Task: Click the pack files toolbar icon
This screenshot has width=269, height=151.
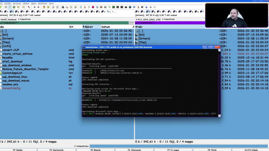Action: coord(44,7)
